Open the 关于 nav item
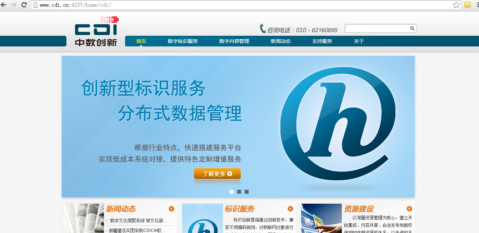 (x=359, y=41)
